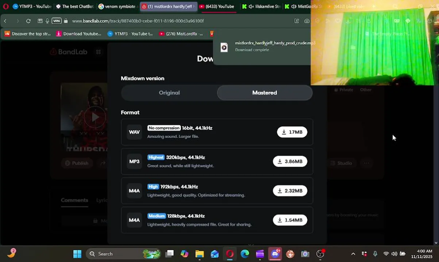Download the 3.86MB MP3 file
Image resolution: width=439 pixels, height=262 pixels.
point(290,162)
